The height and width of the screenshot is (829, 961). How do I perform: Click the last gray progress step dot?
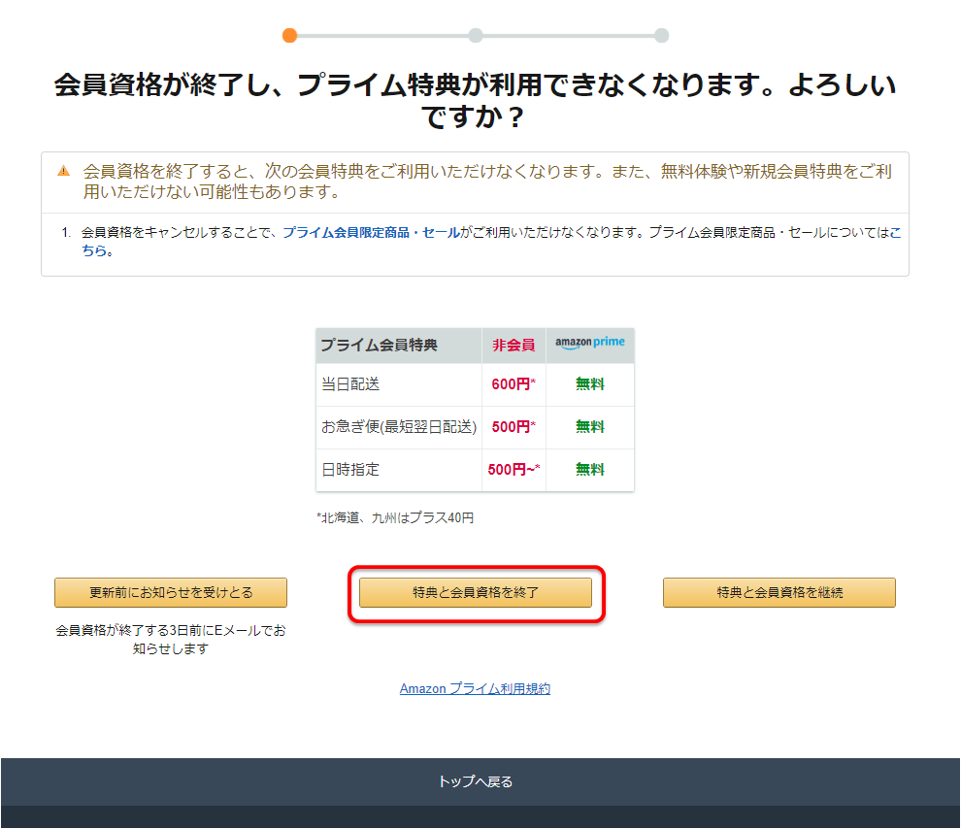pos(661,36)
